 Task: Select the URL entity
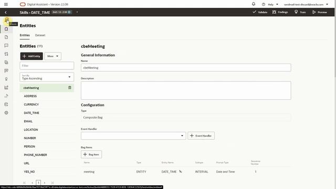tap(47, 163)
